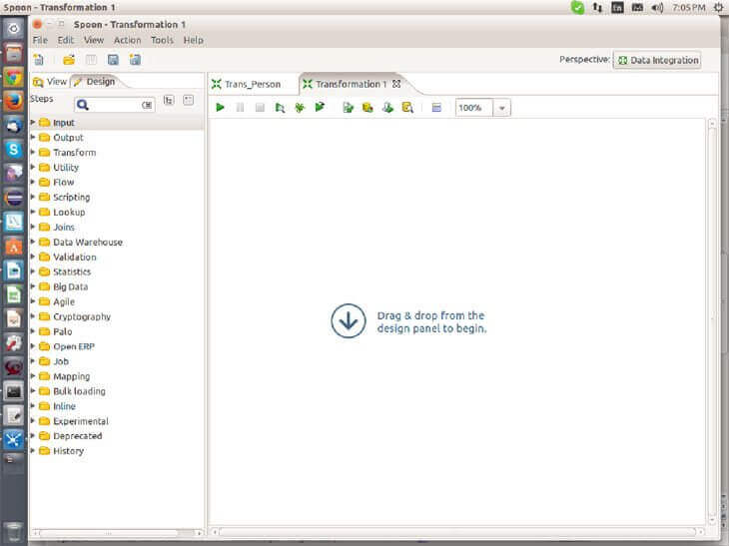
Task: Expand the Input folder
Action: coord(33,122)
